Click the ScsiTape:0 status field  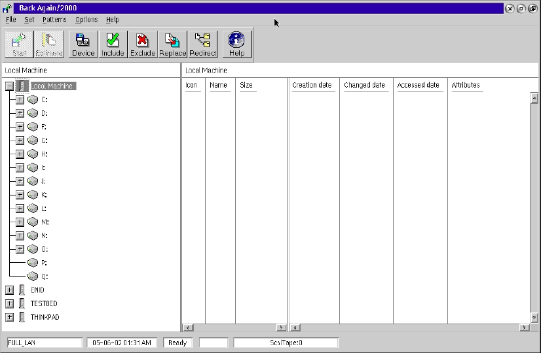286,343
